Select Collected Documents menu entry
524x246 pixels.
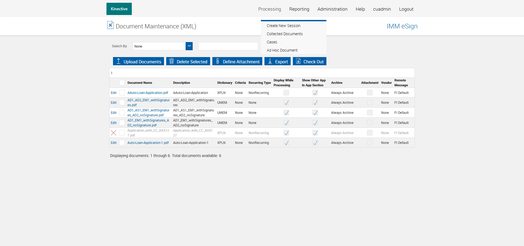[x=284, y=34]
